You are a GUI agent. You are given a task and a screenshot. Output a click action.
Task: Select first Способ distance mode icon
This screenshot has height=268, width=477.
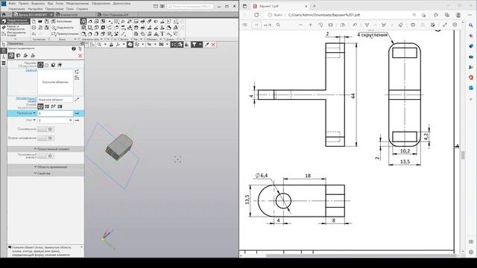pyautogui.click(x=40, y=106)
